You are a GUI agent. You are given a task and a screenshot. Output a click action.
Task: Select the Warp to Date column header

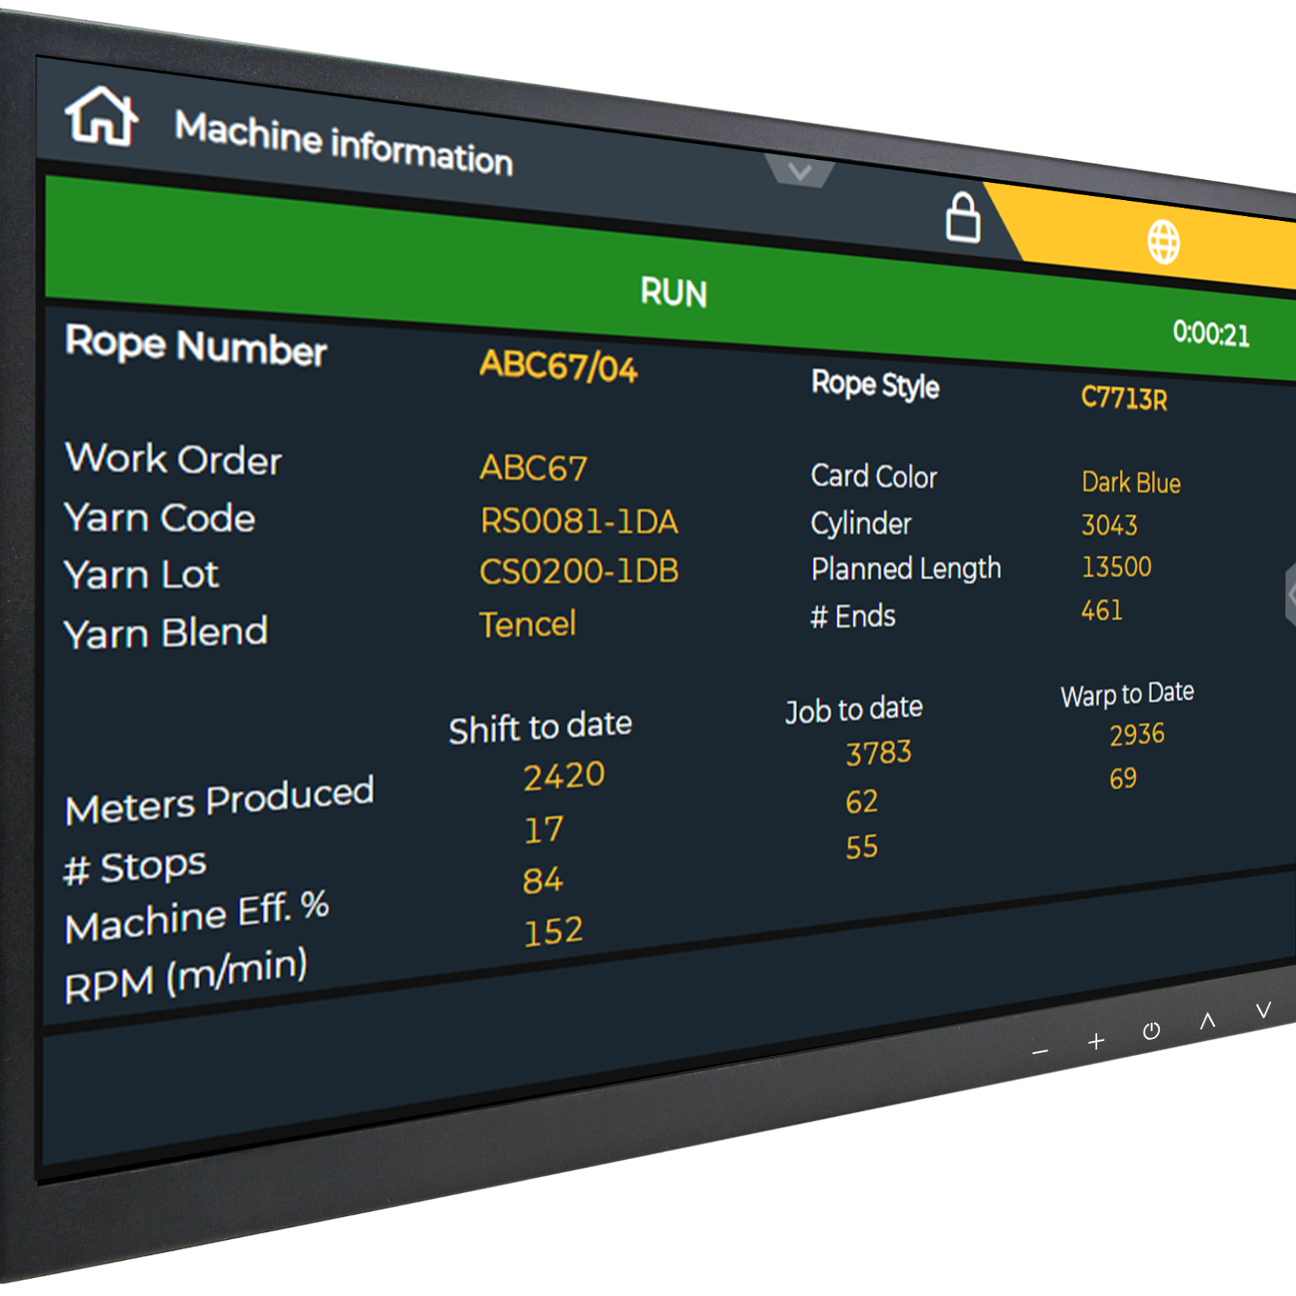coord(1127,694)
